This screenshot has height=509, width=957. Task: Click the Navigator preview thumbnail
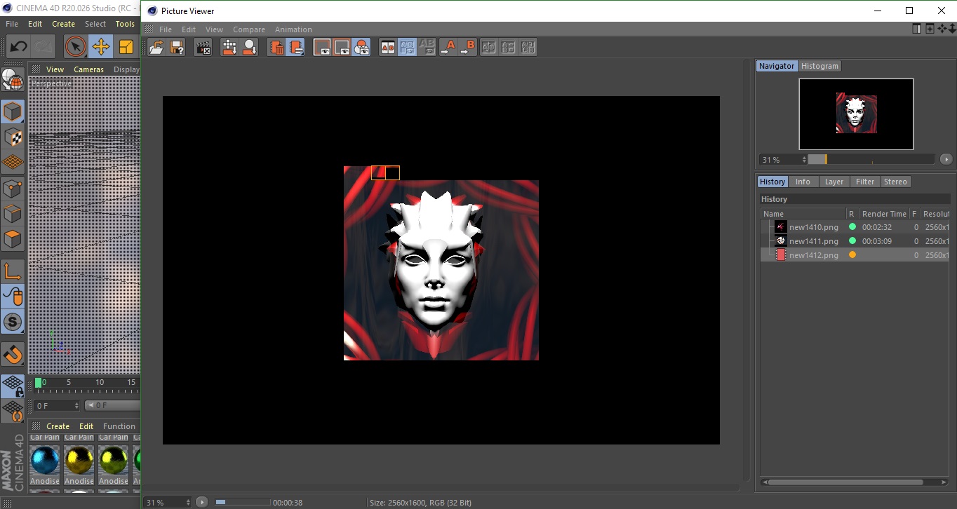856,114
